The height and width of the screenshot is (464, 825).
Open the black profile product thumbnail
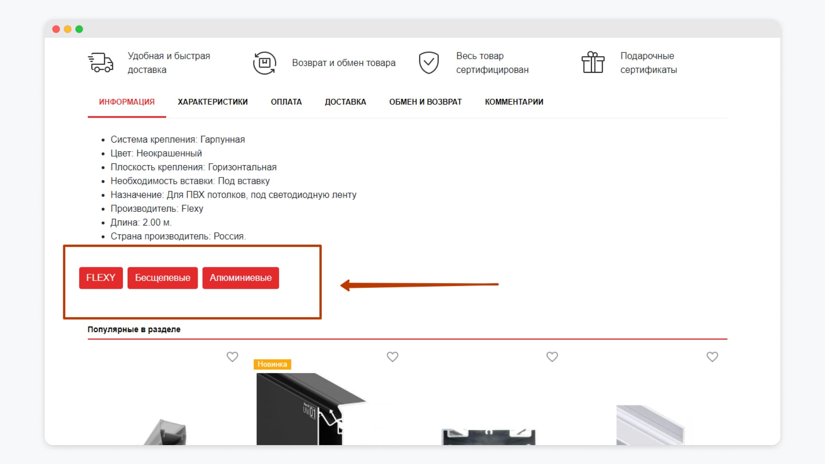(311, 409)
